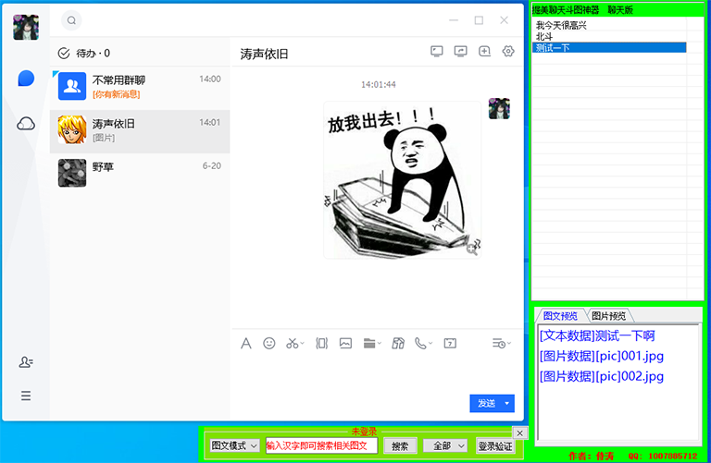The width and height of the screenshot is (711, 463).
Task: Open the 全部 filter dropdown
Action: 444,445
